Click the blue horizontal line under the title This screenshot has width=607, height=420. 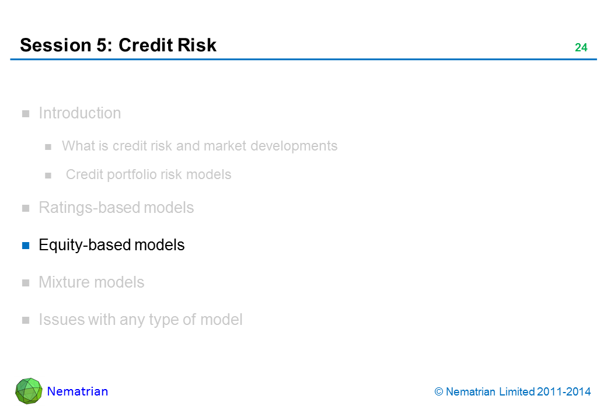pos(303,60)
